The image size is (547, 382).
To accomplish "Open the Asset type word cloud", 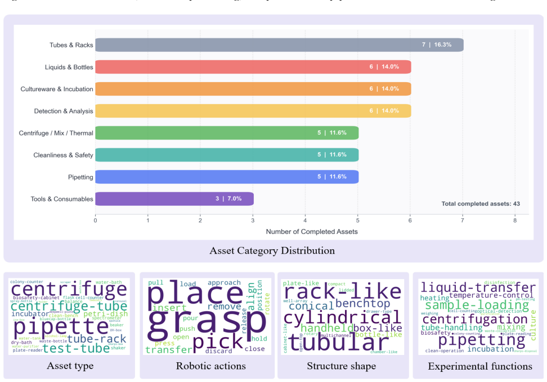I will [69, 317].
